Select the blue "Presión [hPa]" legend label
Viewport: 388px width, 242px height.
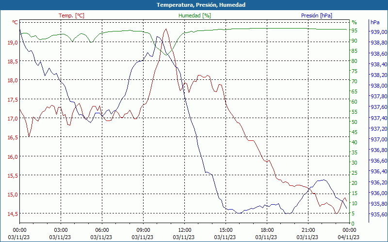(x=317, y=15)
